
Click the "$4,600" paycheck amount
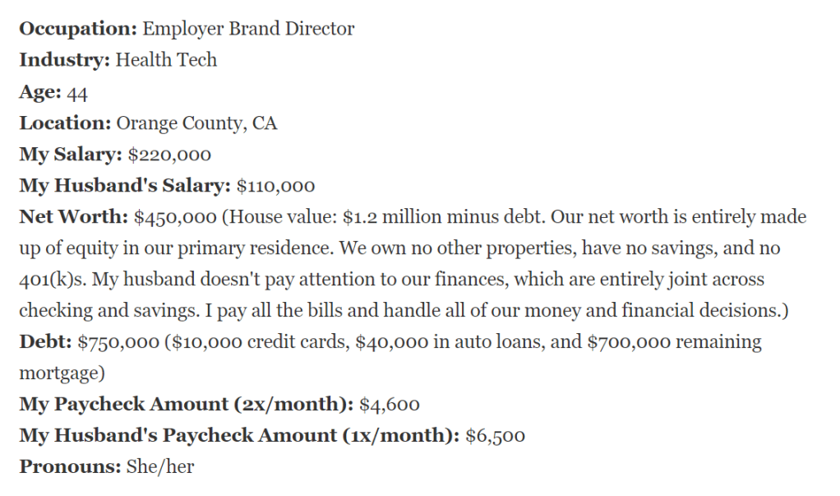[390, 405]
